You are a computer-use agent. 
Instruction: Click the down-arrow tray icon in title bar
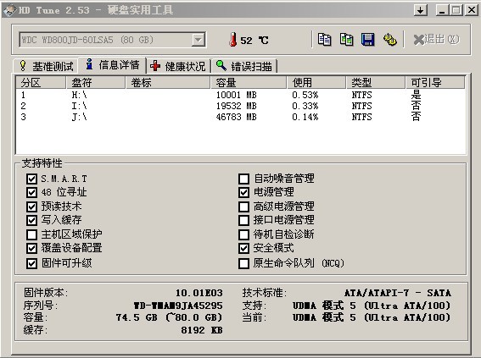tap(421, 10)
